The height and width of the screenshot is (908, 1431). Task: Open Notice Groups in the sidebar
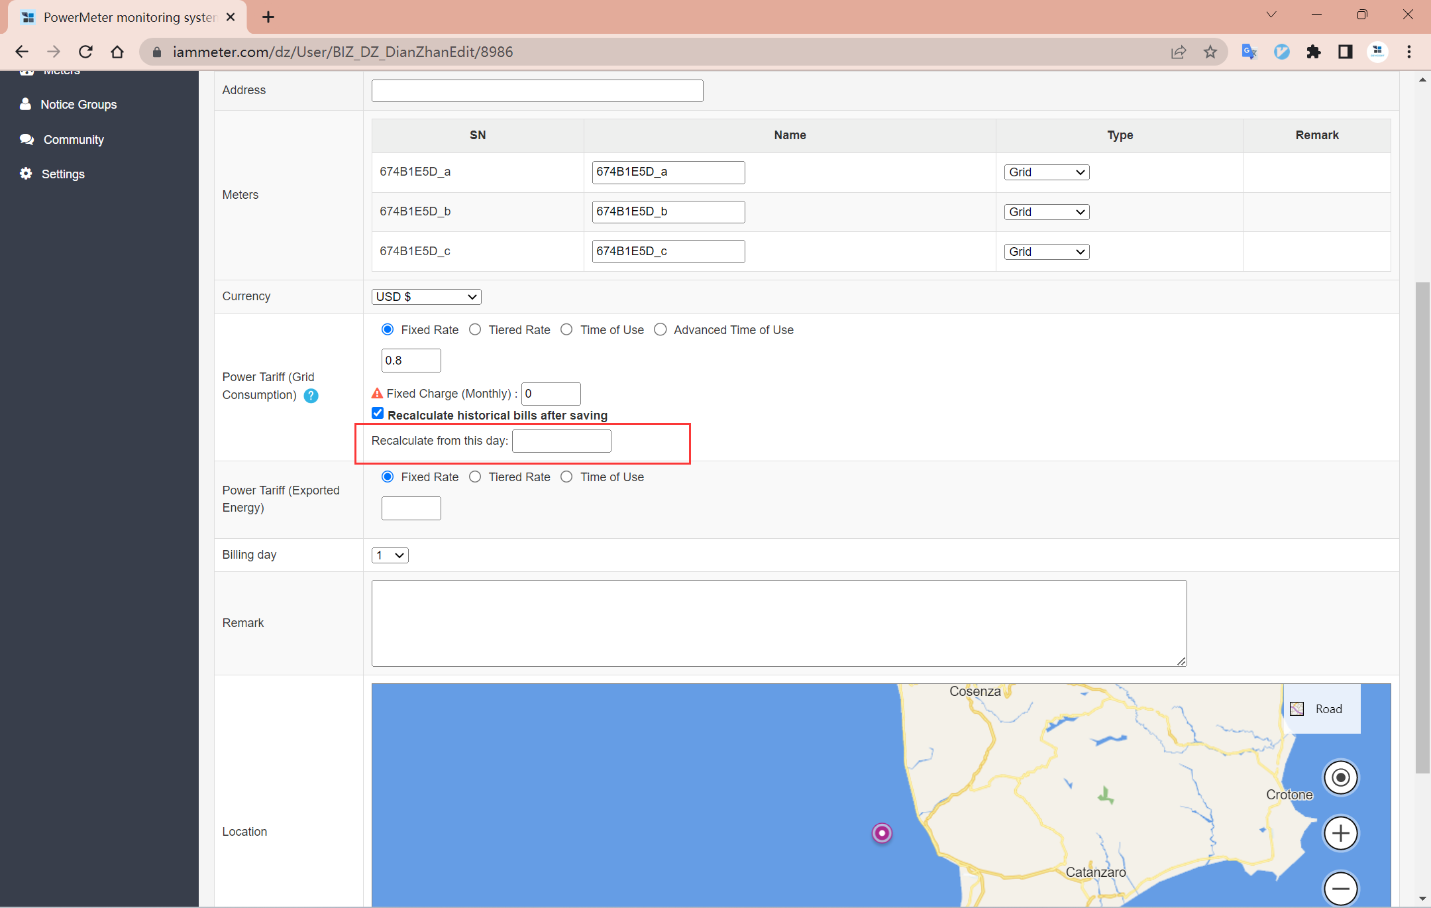[x=78, y=105]
